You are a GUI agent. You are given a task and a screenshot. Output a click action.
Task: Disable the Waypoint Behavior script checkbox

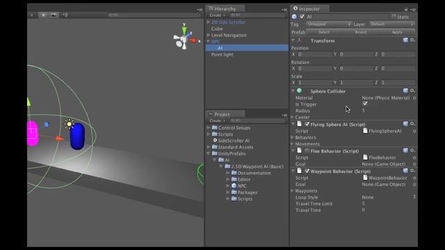point(307,171)
